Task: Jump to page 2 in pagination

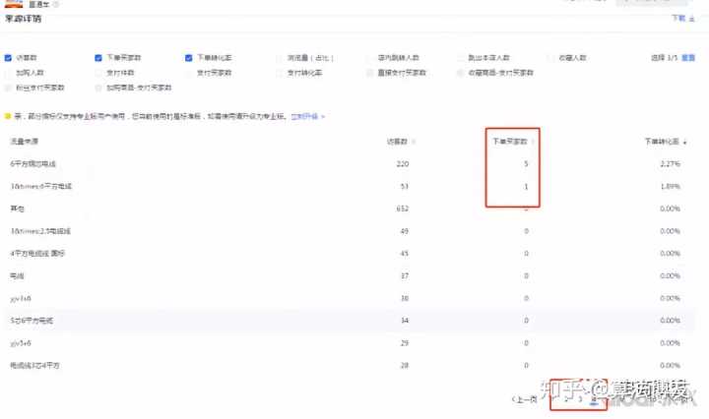Action: 565,399
